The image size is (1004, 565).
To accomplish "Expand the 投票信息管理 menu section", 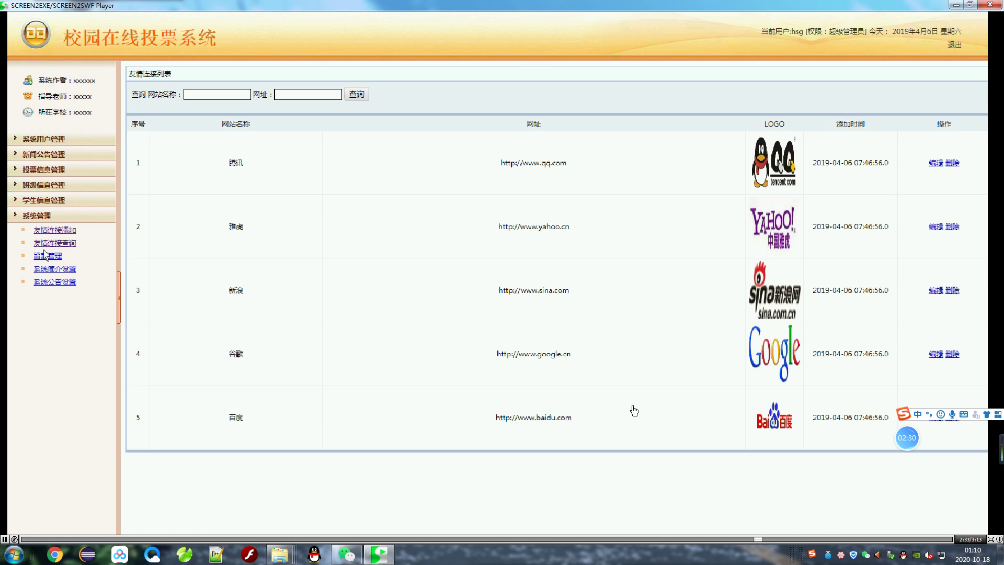I will (x=43, y=169).
